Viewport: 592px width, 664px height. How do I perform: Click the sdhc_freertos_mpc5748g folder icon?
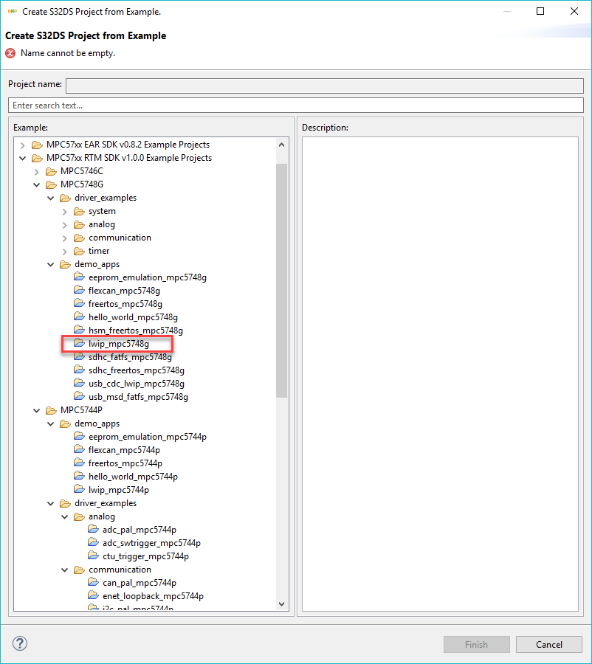79,370
